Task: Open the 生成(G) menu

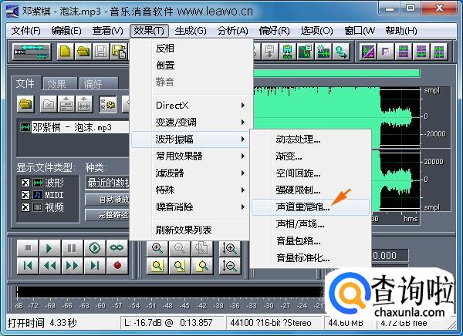Action: 191,31
